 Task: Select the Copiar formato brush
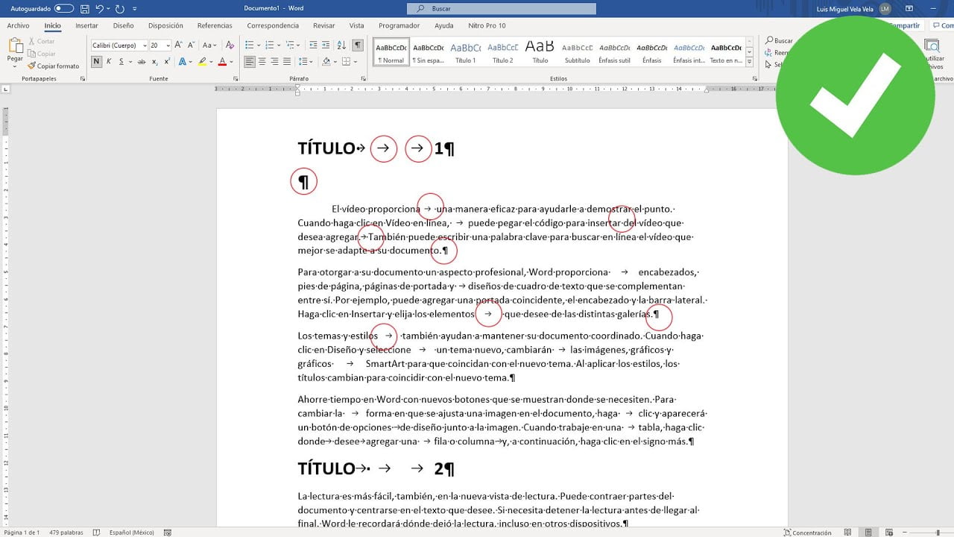click(53, 66)
